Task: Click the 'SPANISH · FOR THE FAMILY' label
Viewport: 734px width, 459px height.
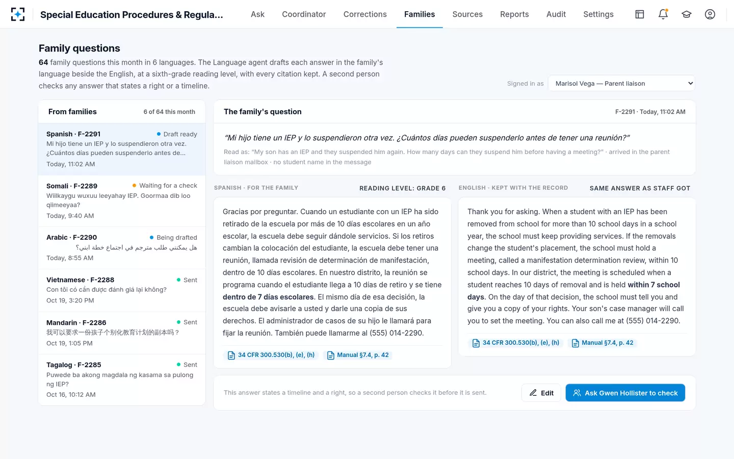Action: coord(256,188)
